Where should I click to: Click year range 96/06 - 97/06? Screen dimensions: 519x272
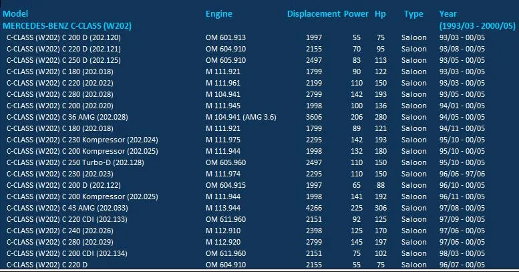tap(462, 174)
